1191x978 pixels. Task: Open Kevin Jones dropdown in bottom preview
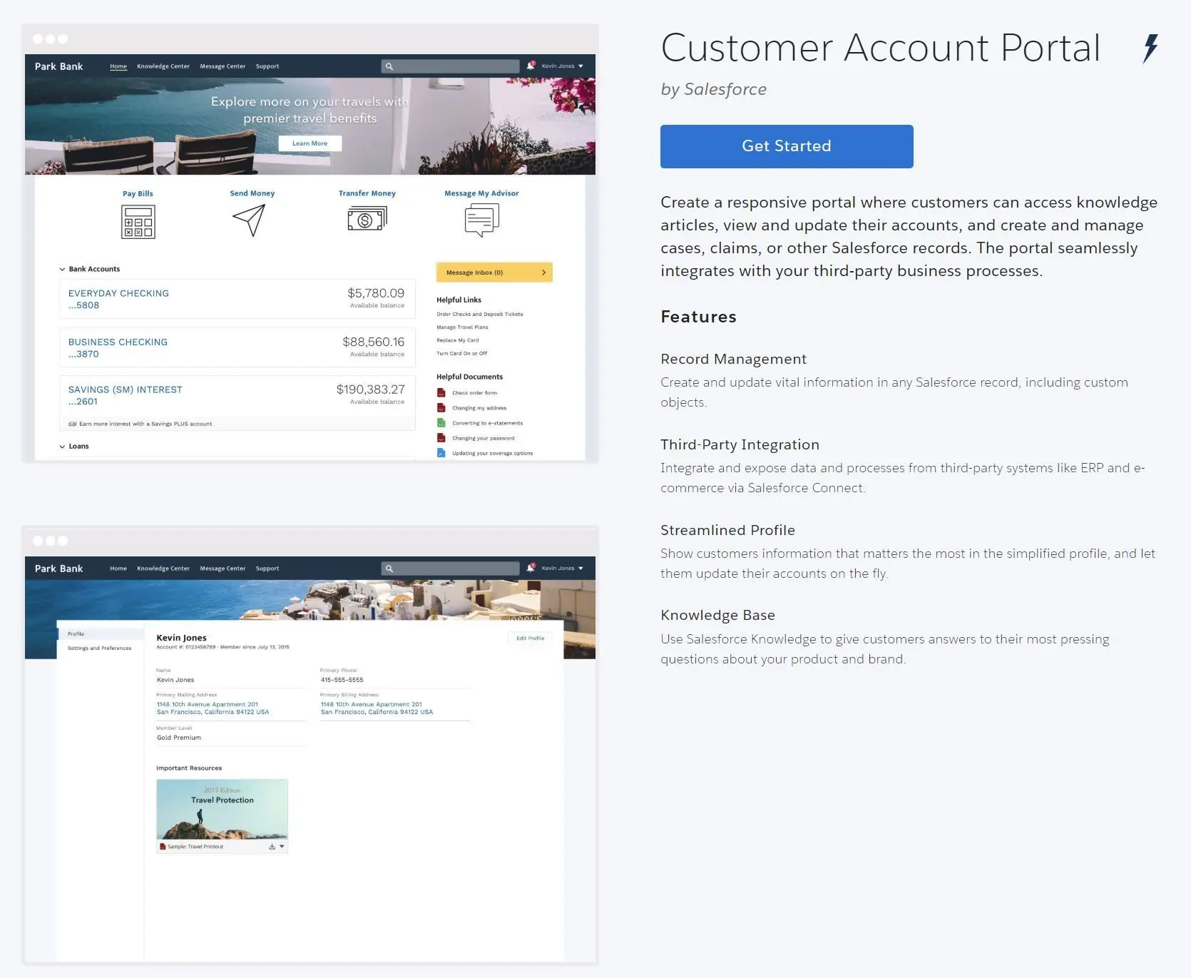click(562, 569)
